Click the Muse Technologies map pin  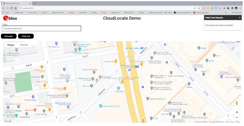point(171,73)
